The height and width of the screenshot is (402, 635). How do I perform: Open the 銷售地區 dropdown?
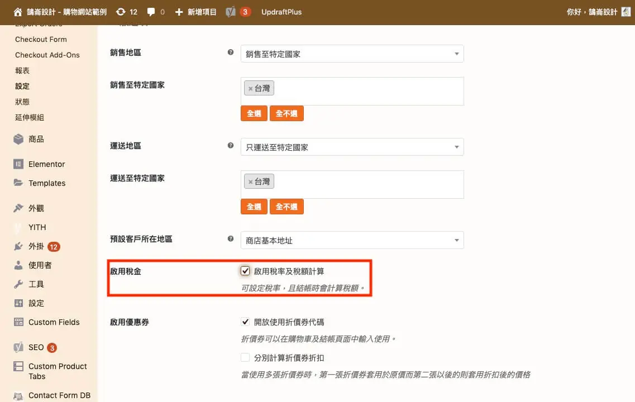[x=352, y=54]
